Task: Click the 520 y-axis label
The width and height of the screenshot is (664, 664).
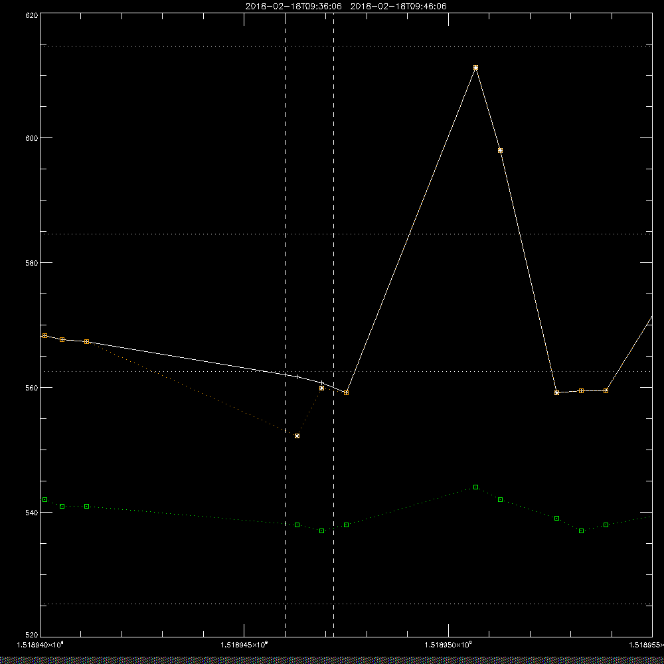Action: point(33,635)
